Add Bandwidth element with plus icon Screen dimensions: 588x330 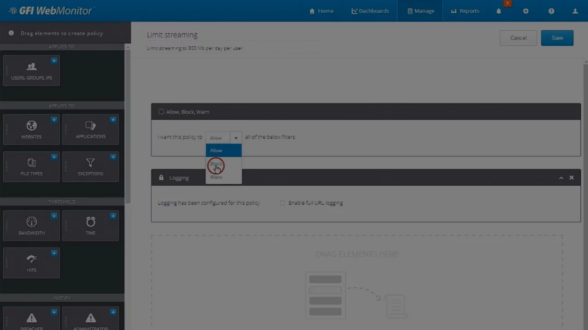(x=54, y=216)
